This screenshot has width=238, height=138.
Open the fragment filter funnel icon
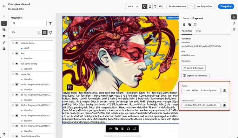pyautogui.click(x=50, y=24)
